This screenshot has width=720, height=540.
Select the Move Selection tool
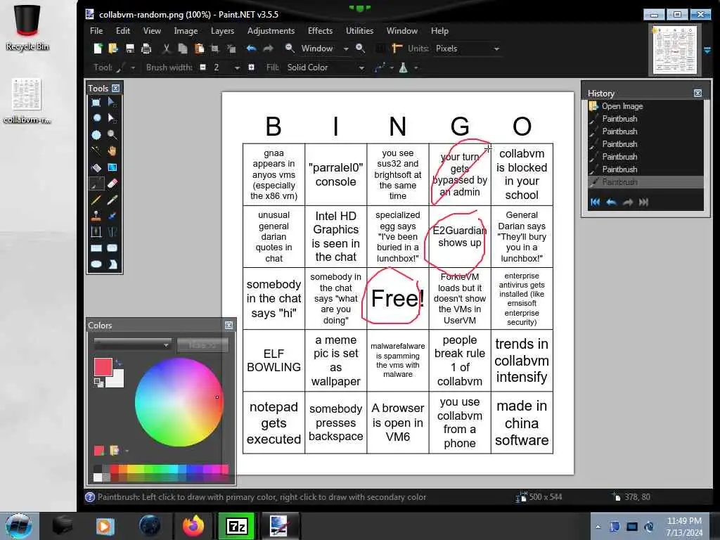(112, 118)
